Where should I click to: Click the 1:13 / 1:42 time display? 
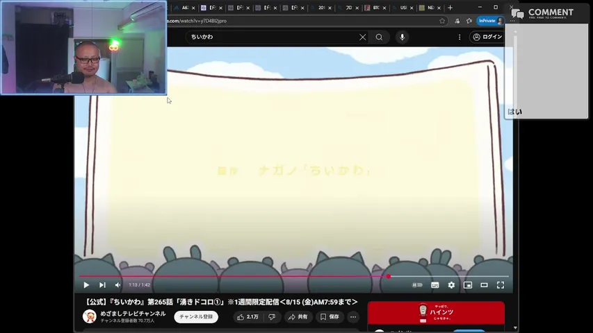pos(139,285)
